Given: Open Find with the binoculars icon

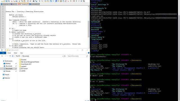Looking at the screenshot, I should pos(34,1).
